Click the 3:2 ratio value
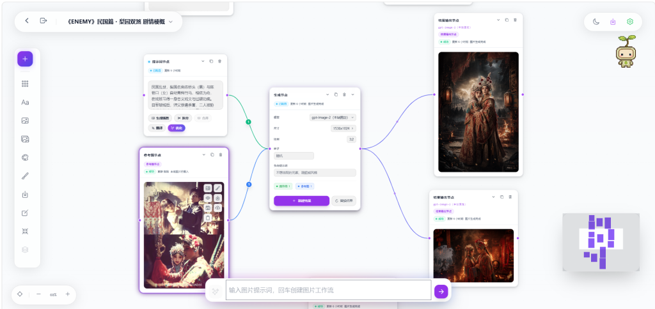The height and width of the screenshot is (309, 655). [x=351, y=139]
